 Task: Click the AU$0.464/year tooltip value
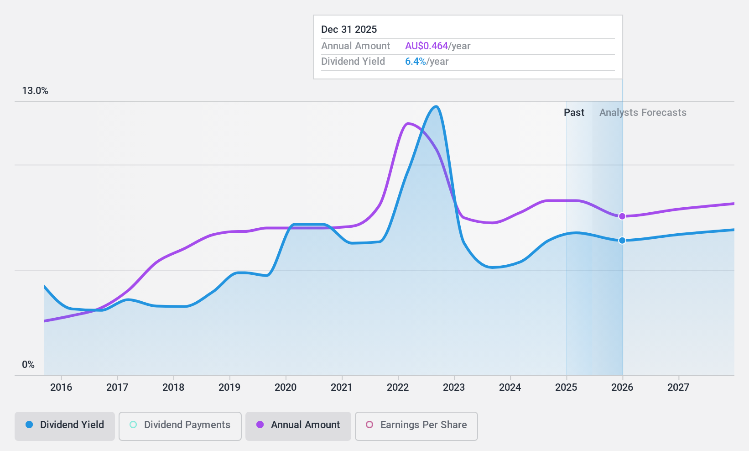[437, 46]
